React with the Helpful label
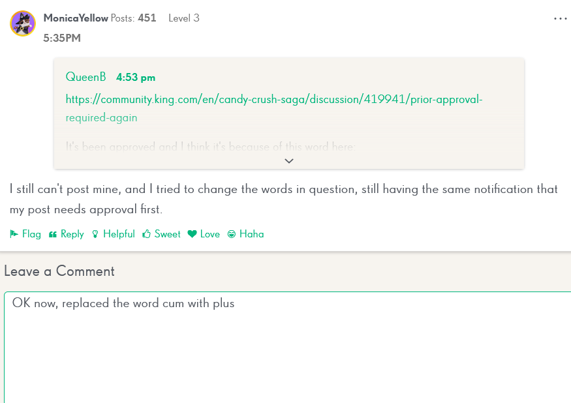Screen dimensions: 571x403 tap(119, 233)
